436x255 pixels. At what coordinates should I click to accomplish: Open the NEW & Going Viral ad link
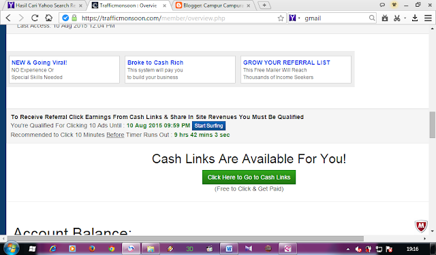click(x=40, y=63)
